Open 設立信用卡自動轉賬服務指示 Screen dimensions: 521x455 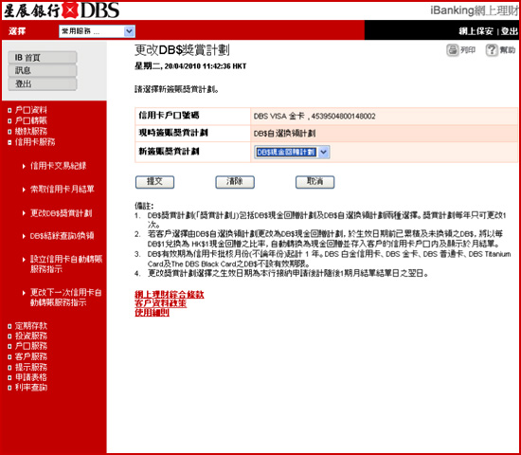pyautogui.click(x=66, y=264)
